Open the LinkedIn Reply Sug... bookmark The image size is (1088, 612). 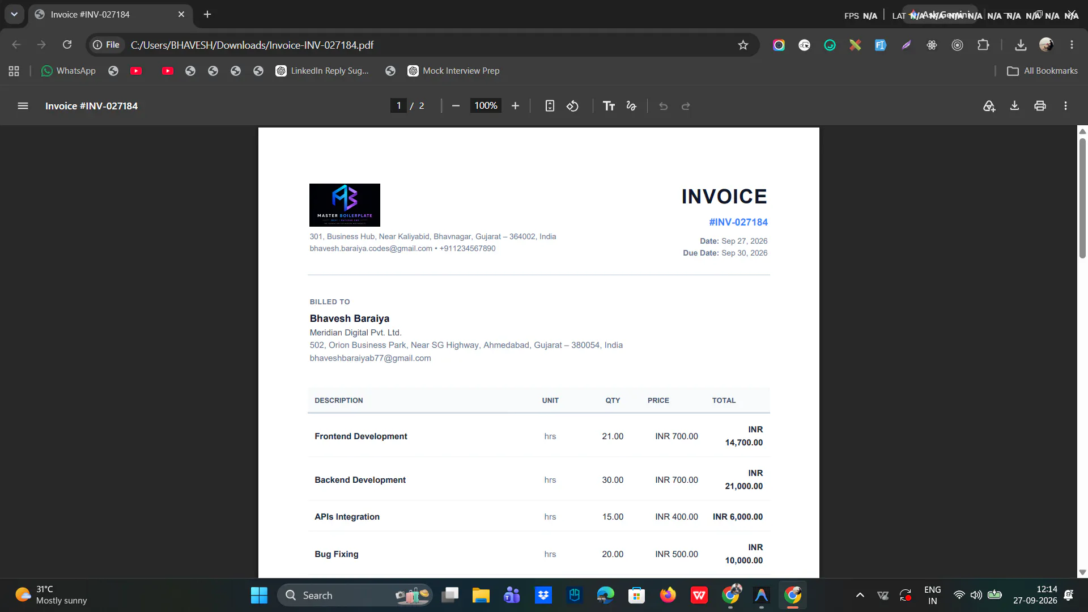coord(322,71)
